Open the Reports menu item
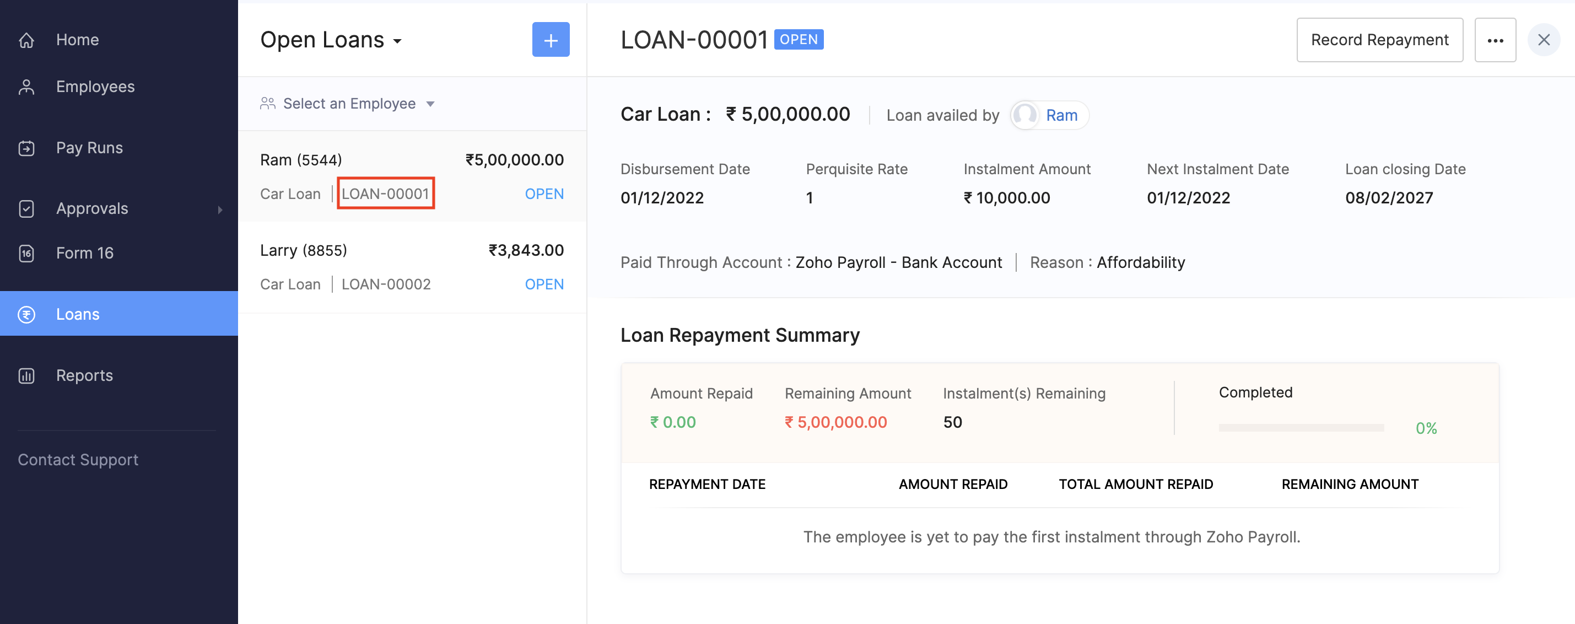The height and width of the screenshot is (624, 1575). click(x=84, y=375)
